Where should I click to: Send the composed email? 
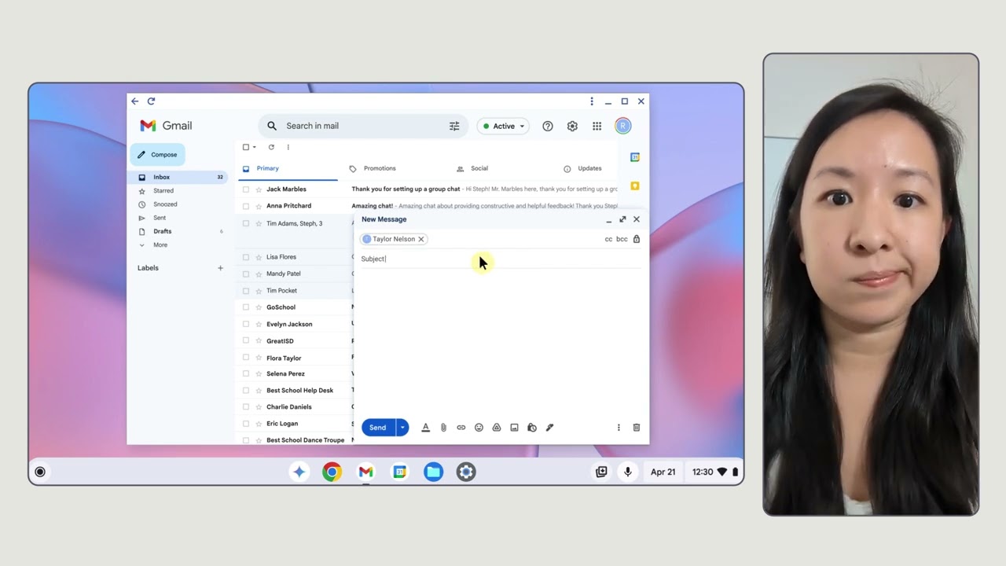(377, 427)
